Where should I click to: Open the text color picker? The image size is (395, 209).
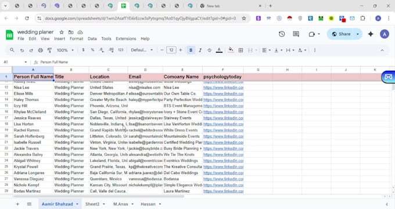219,51
